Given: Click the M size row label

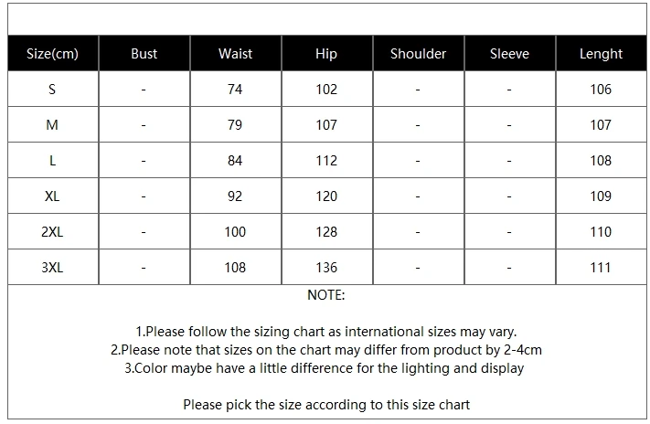Looking at the screenshot, I should click(x=52, y=125).
